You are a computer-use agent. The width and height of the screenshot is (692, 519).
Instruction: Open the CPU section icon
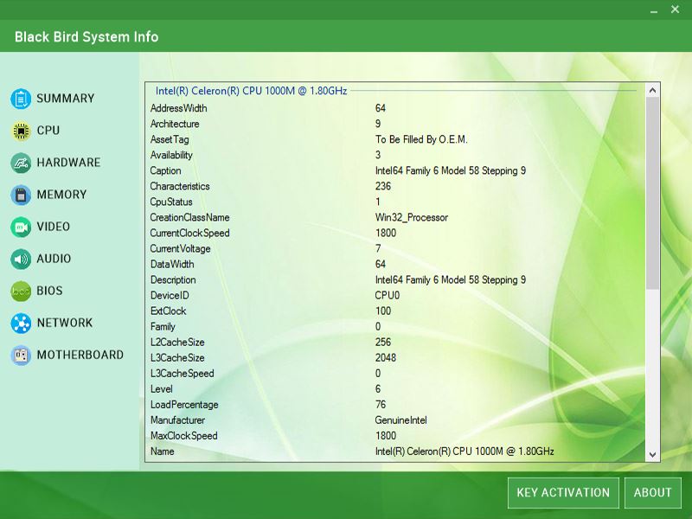(19, 131)
